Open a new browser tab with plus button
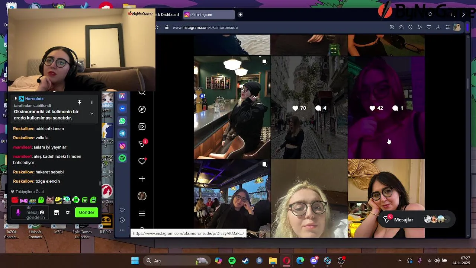Image resolution: width=476 pixels, height=268 pixels. tap(240, 15)
